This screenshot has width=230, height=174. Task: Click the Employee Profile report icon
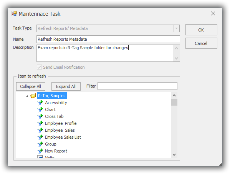point(40,123)
